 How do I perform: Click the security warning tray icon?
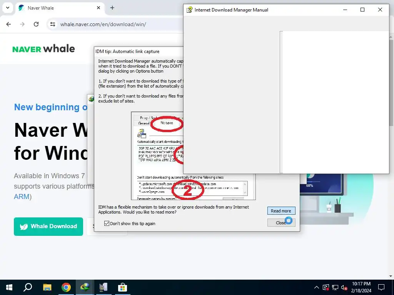coord(326,287)
